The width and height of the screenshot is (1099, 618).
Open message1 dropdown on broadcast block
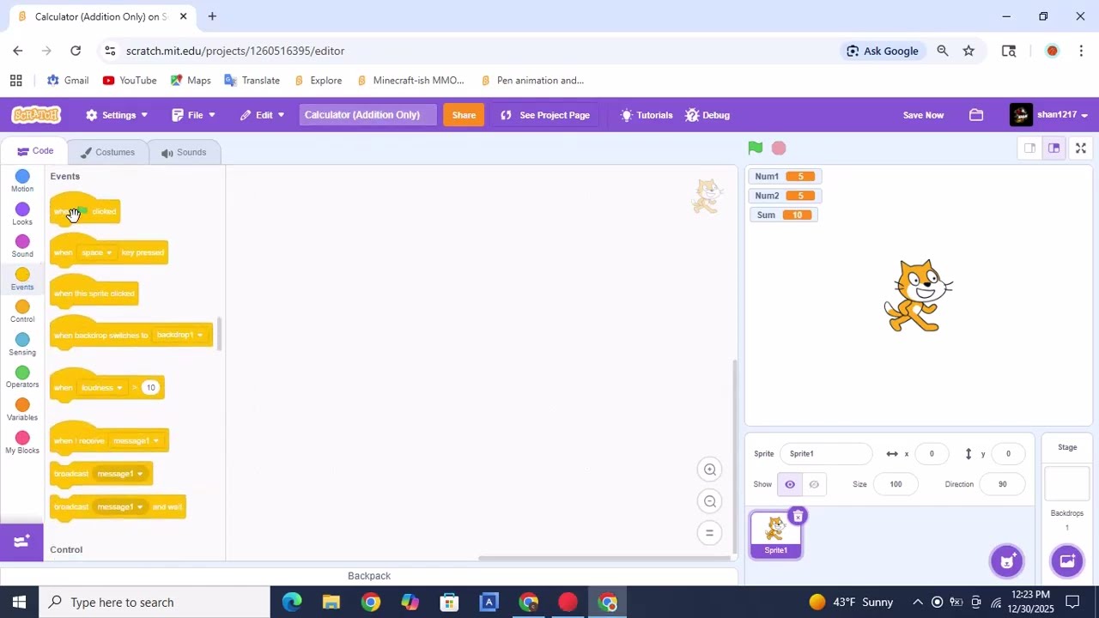coord(119,474)
